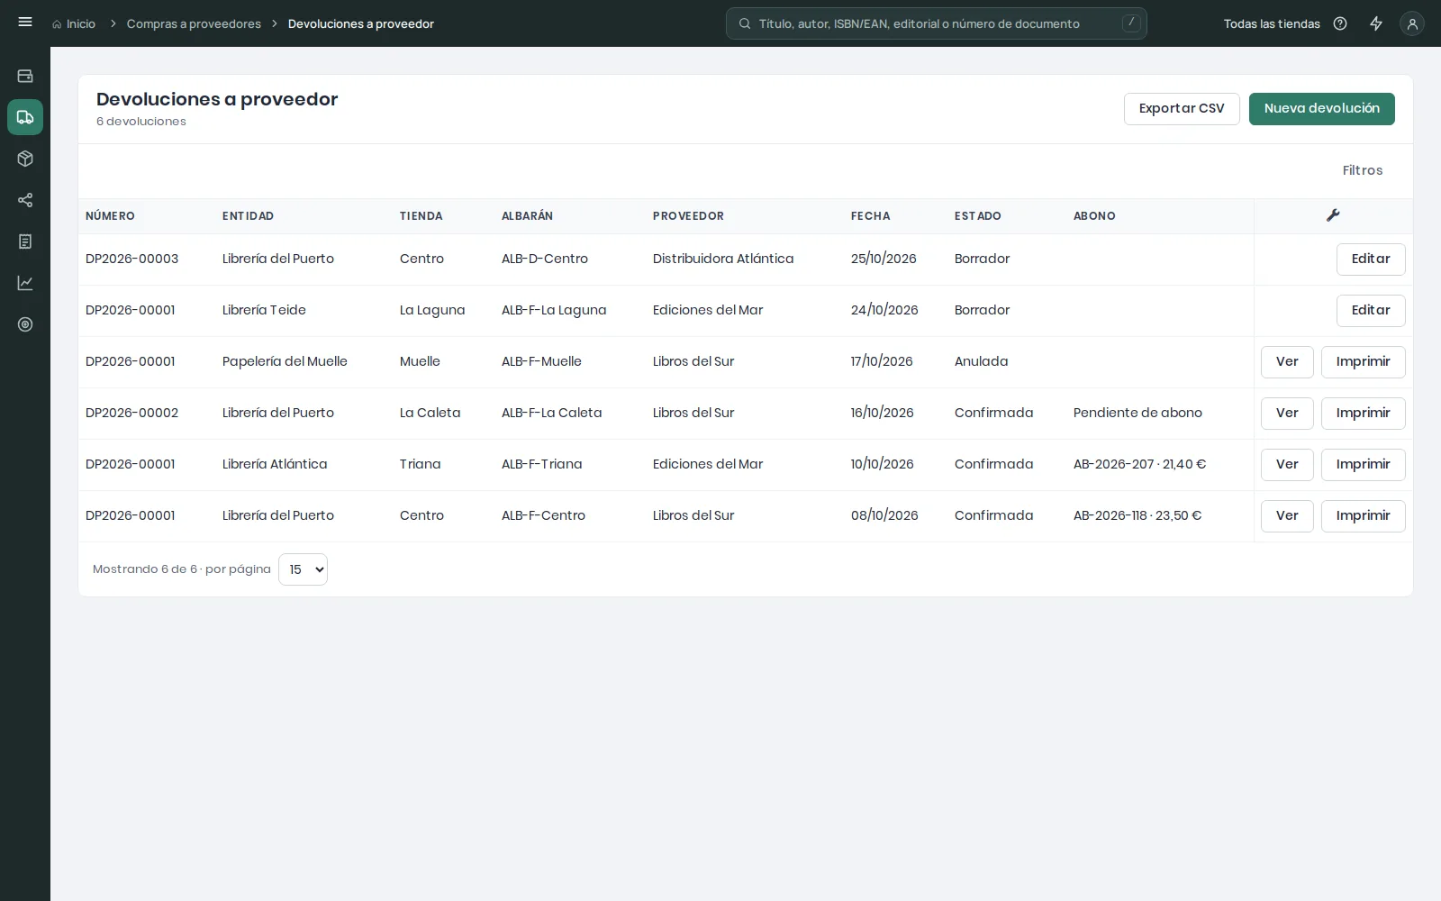
Task: Edit the Librería Teide draft return
Action: tap(1371, 311)
